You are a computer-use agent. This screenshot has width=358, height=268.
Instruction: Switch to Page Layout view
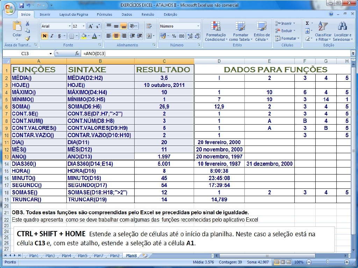282,262
